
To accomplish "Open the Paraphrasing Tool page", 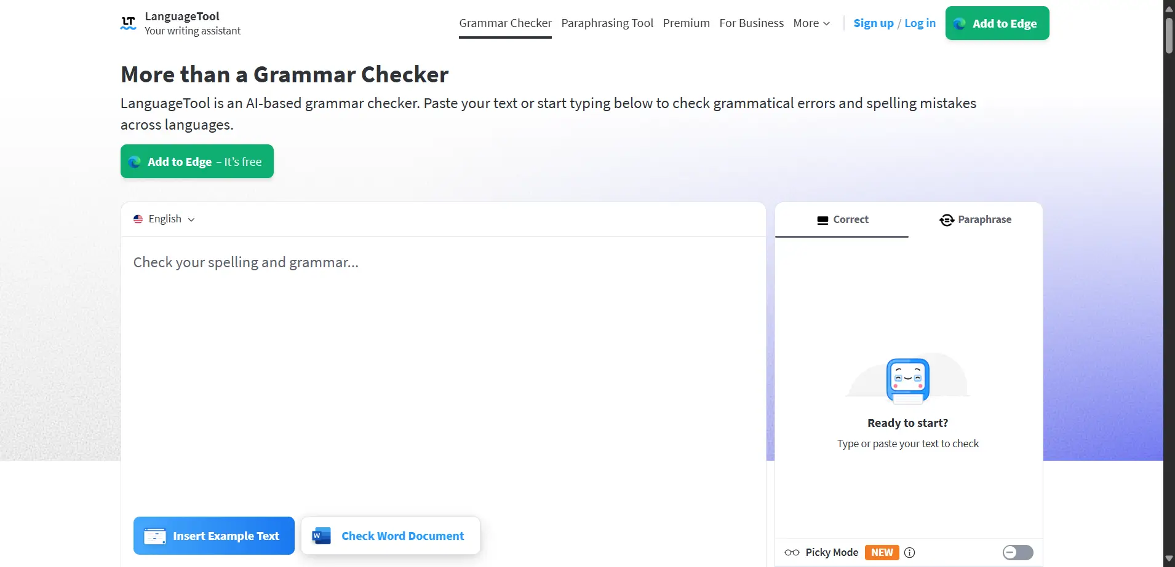I will (x=607, y=23).
